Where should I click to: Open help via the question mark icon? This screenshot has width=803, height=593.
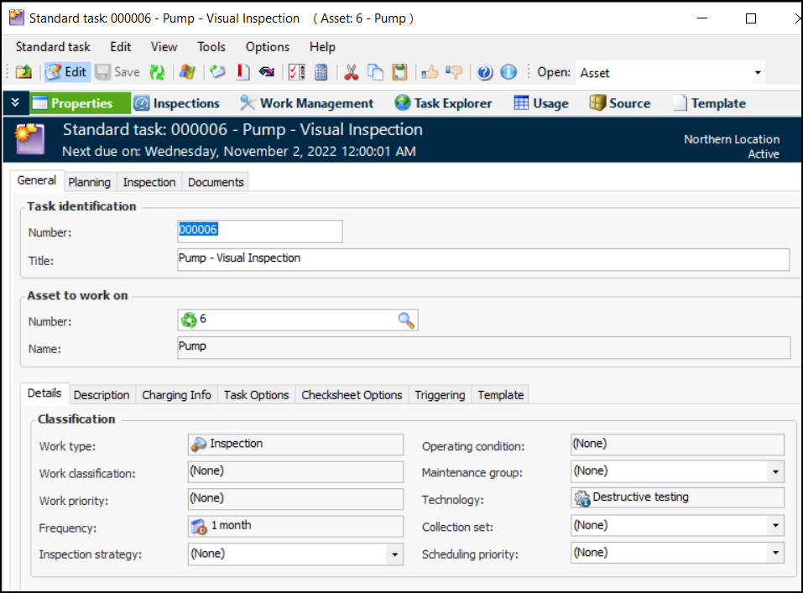[484, 72]
